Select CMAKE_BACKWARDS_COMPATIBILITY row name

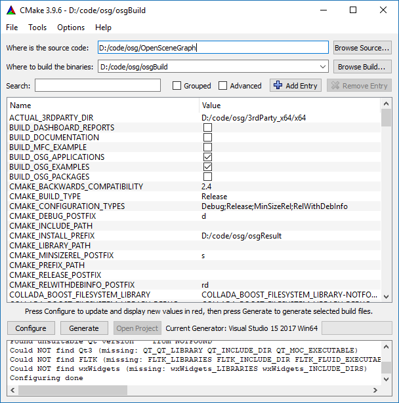pyautogui.click(x=76, y=187)
